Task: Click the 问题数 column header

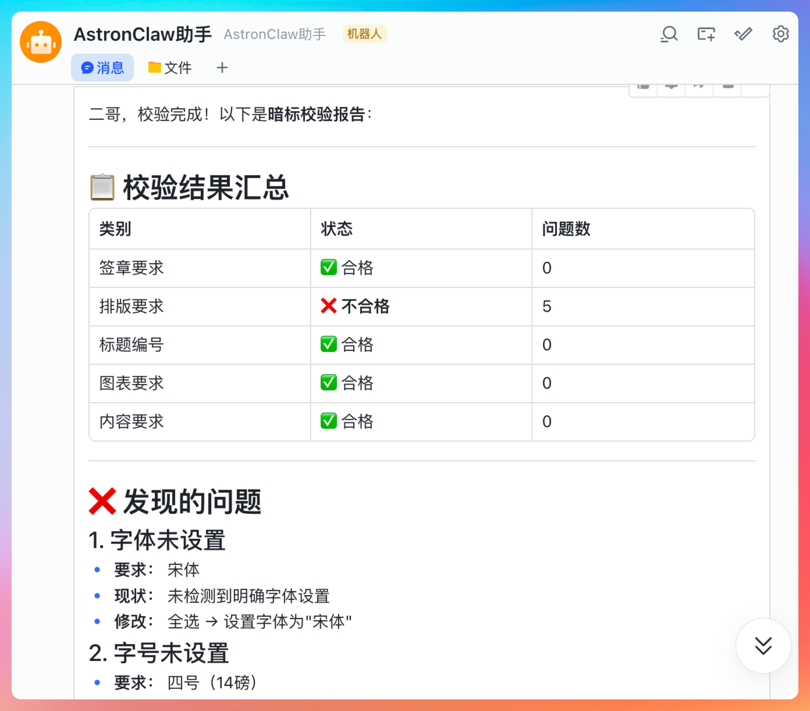Action: (566, 229)
